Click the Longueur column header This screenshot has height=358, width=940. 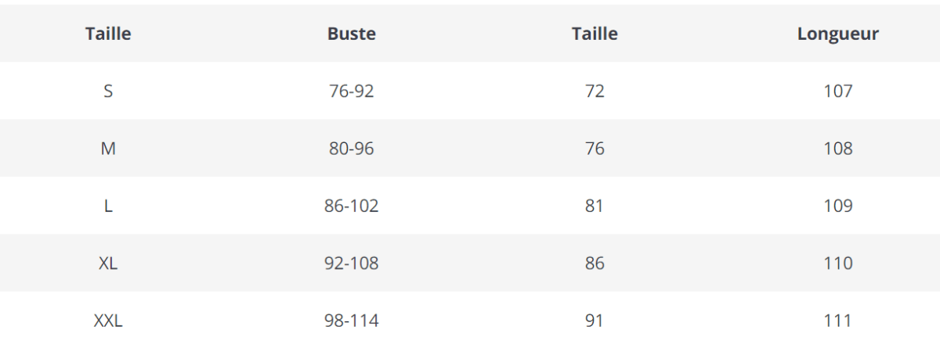tap(837, 34)
